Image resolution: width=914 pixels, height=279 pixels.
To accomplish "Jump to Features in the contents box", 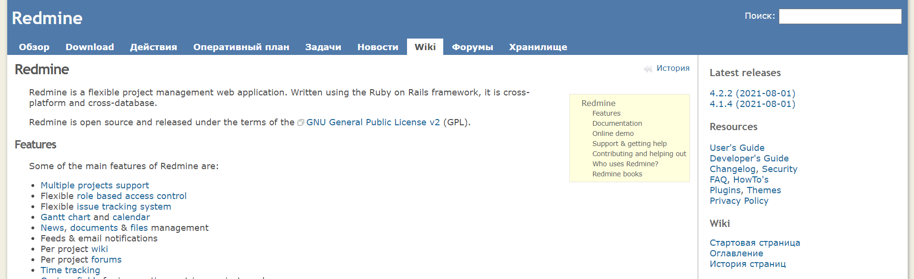I will point(606,113).
